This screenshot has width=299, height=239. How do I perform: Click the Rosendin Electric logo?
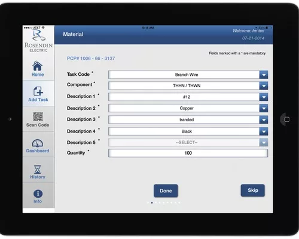point(38,41)
